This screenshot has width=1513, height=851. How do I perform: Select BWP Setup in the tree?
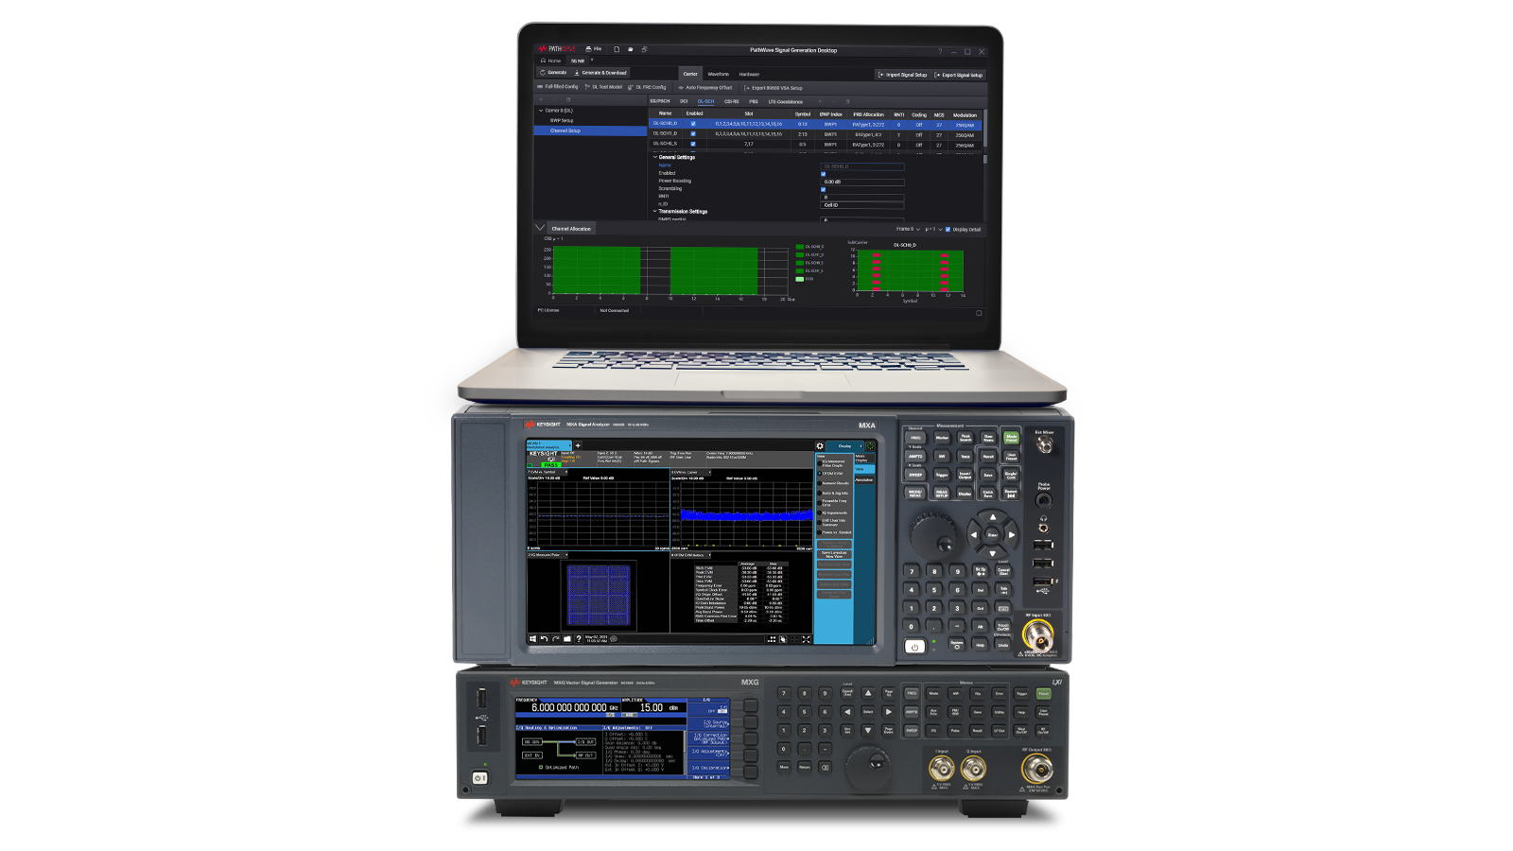[x=562, y=120]
